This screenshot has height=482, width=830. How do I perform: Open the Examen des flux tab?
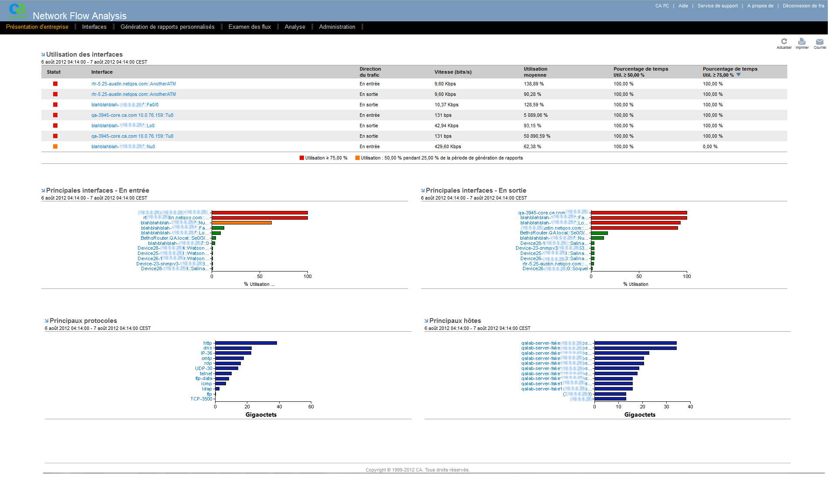[250, 27]
